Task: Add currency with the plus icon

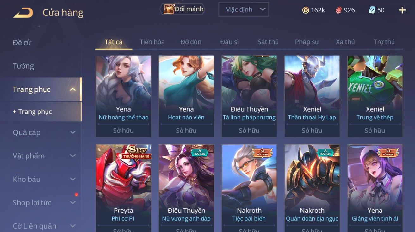Action: click(402, 10)
